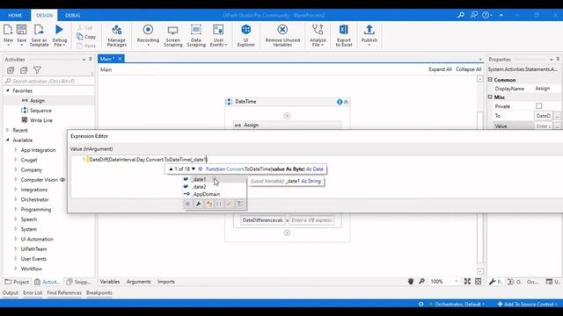Click Remove Unused Variables

(x=282, y=35)
